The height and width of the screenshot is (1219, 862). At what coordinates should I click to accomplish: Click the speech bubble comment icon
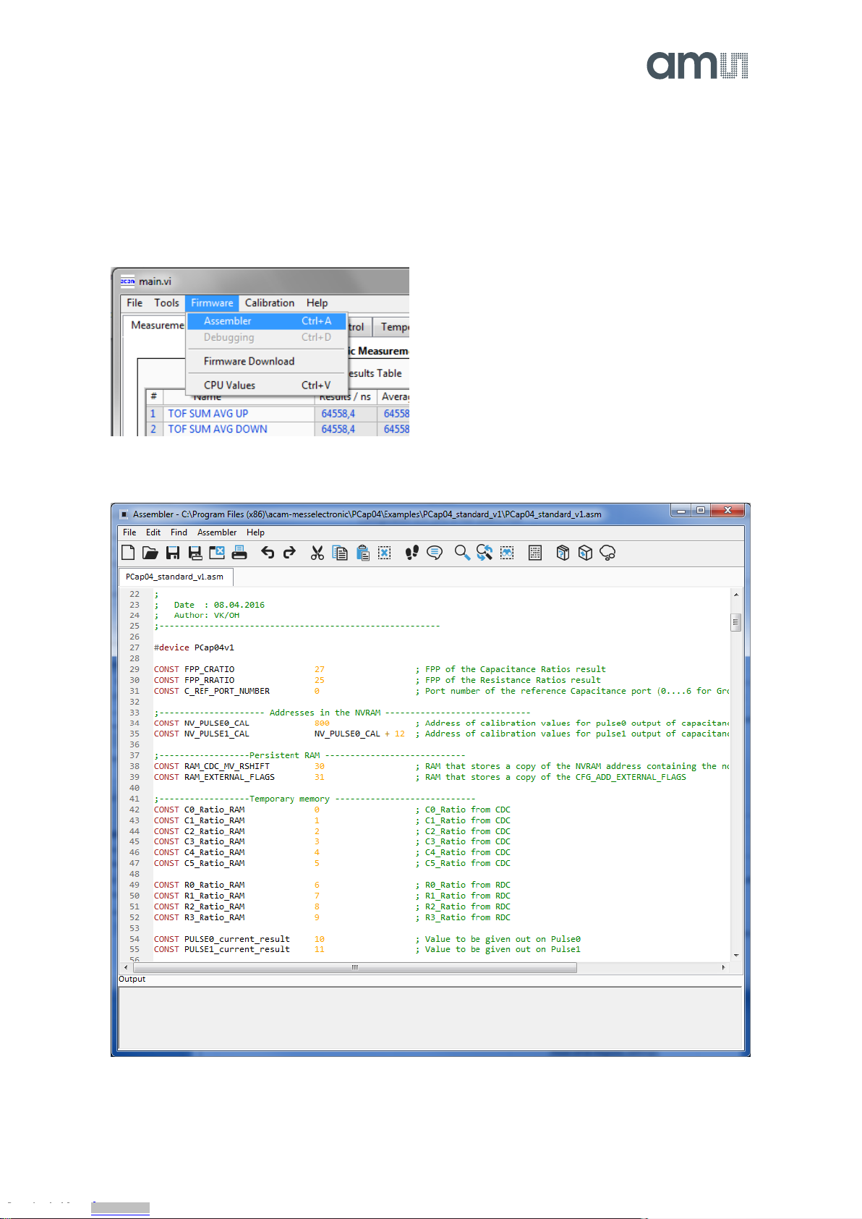coord(435,553)
